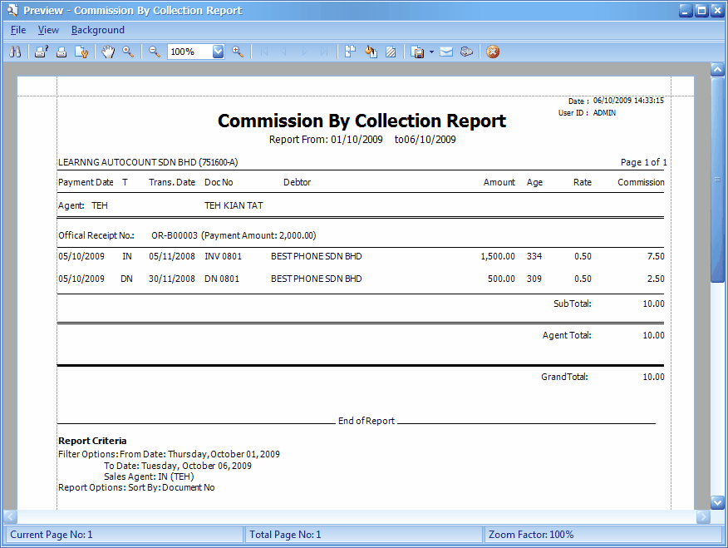Maximize the preview window
Viewport: 728px width, 548px height.
[702, 10]
